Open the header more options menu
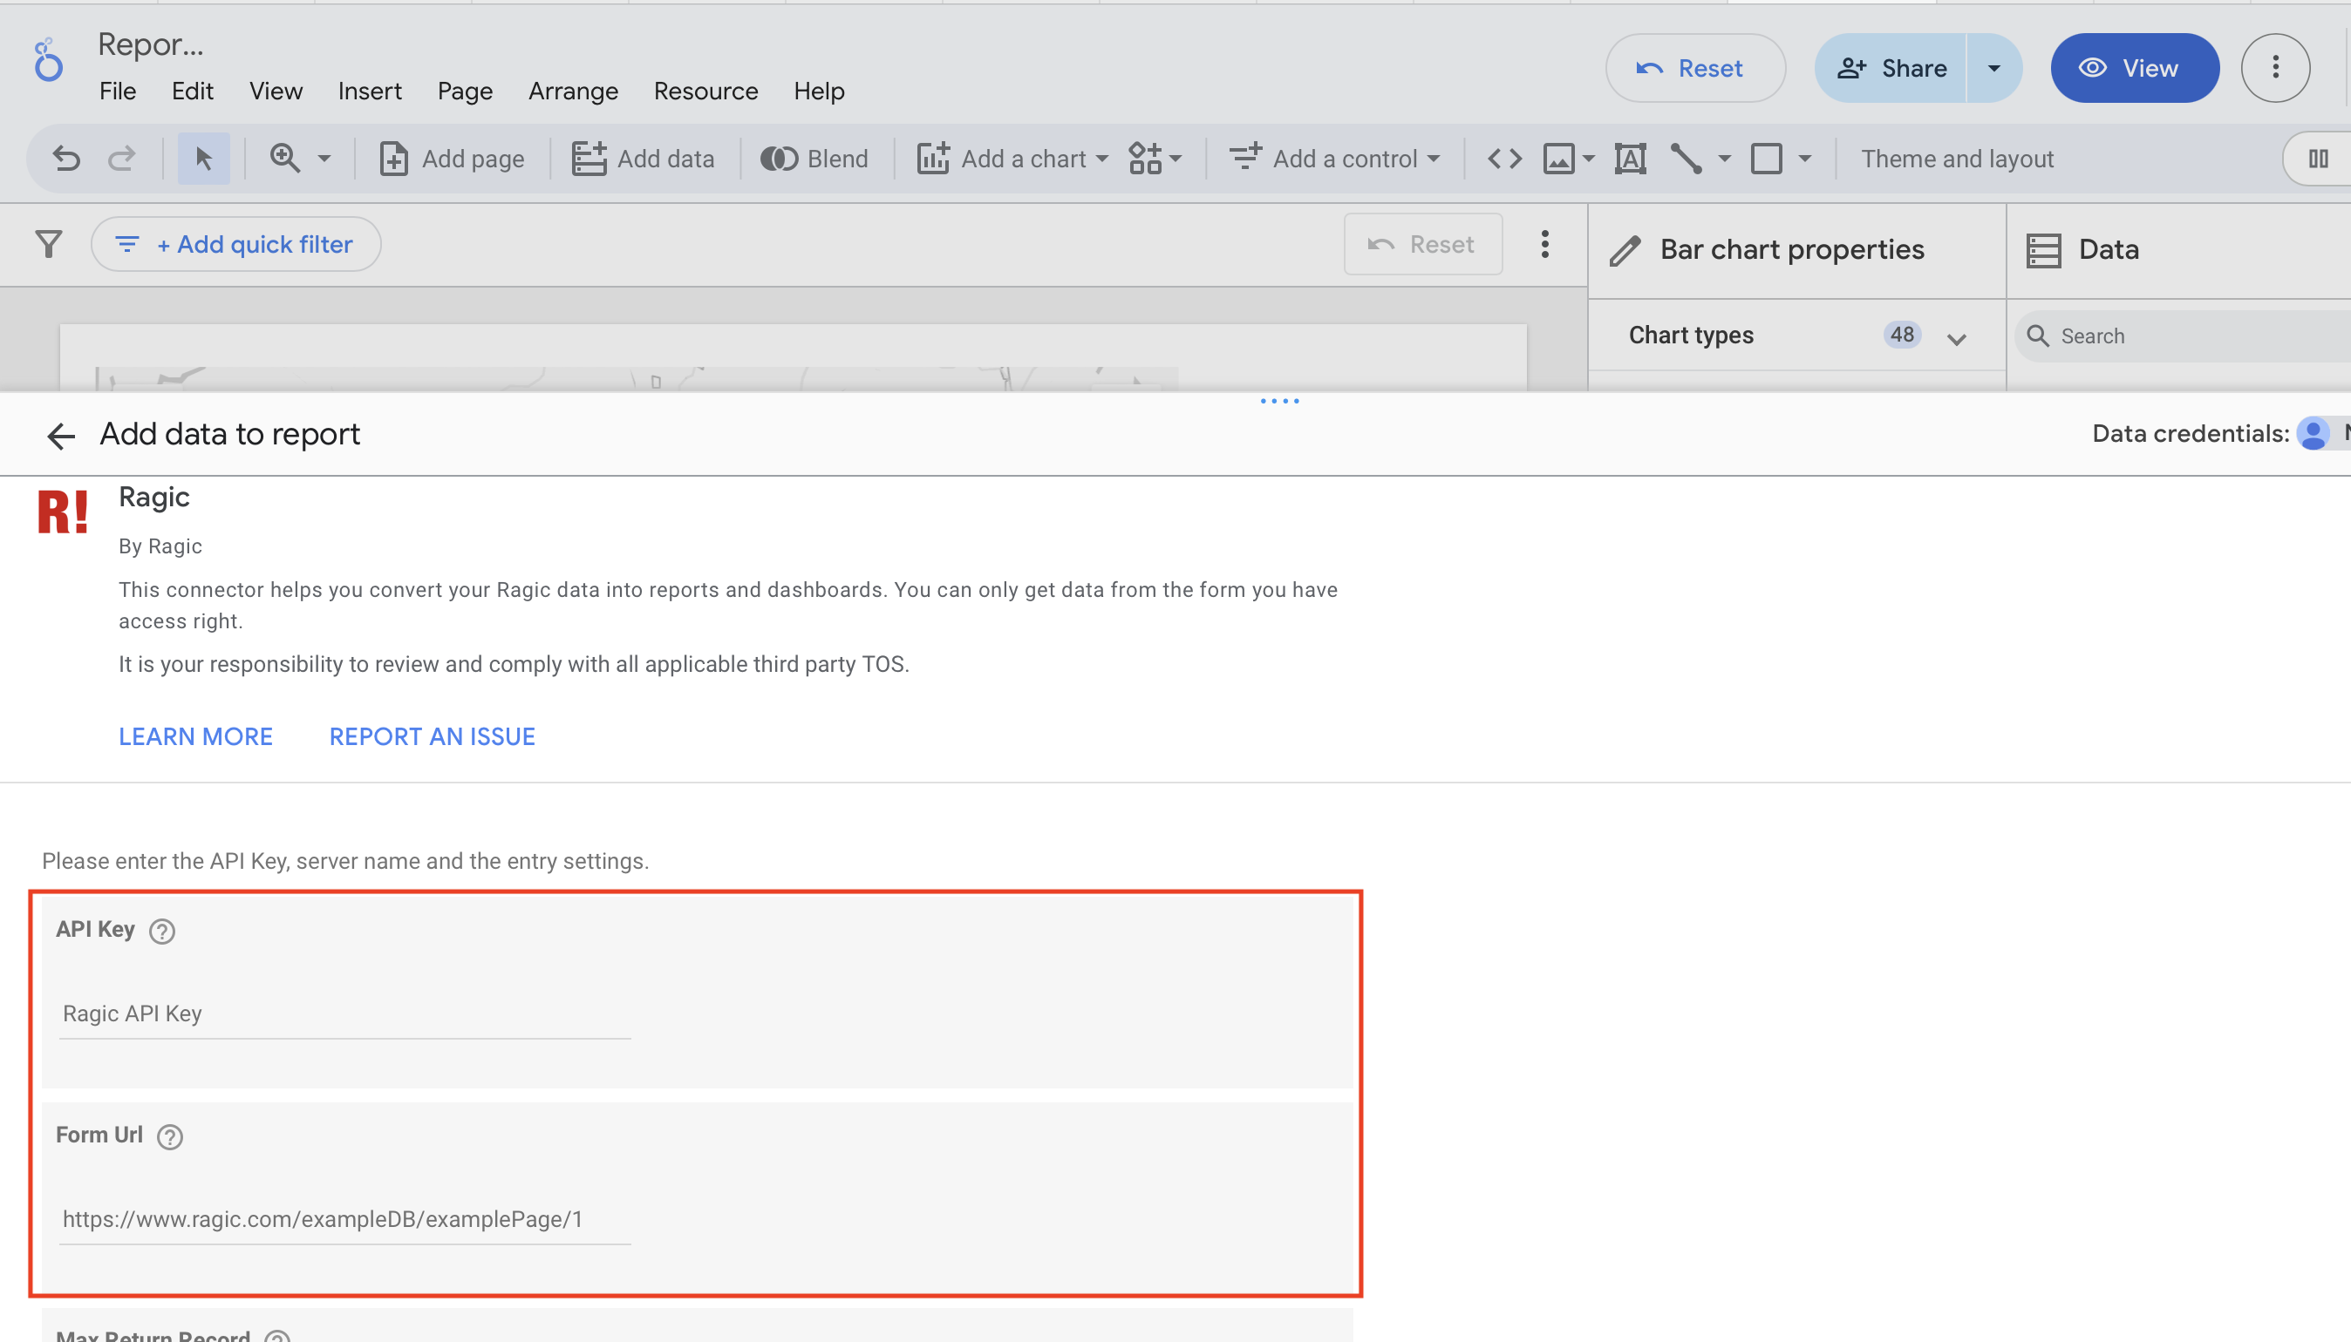The height and width of the screenshot is (1342, 2351). (x=2275, y=67)
